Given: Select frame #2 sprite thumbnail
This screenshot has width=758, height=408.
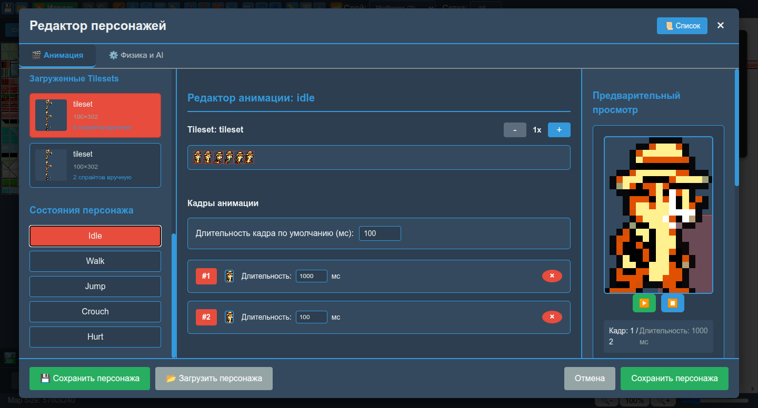Looking at the screenshot, I should (x=230, y=317).
